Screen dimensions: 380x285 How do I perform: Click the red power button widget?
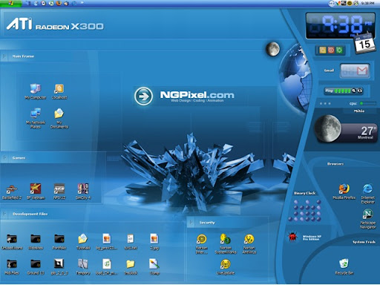pyautogui.click(x=331, y=50)
